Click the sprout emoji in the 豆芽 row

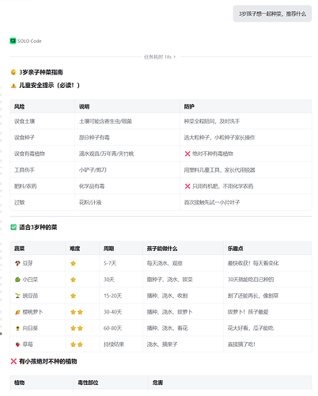(x=17, y=263)
